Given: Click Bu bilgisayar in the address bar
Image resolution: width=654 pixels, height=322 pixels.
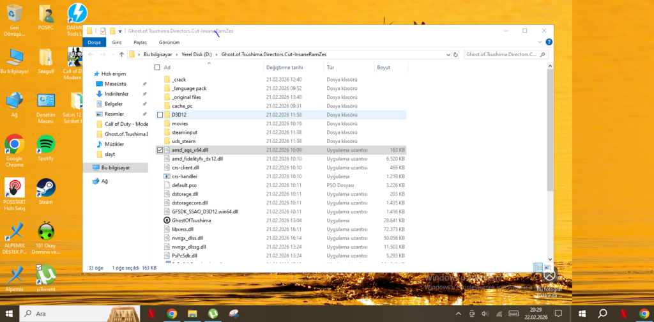Looking at the screenshot, I should (x=158, y=55).
